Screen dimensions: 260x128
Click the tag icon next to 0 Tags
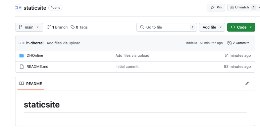(72, 27)
